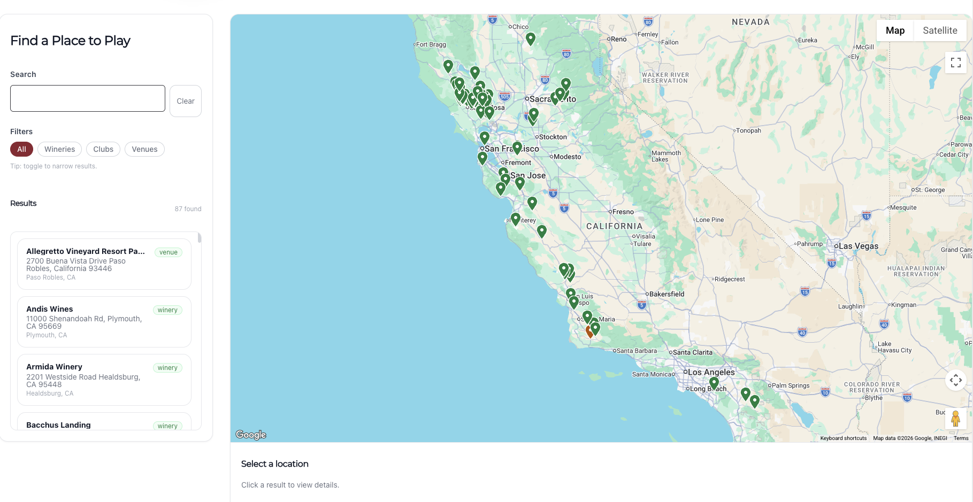The width and height of the screenshot is (973, 502).
Task: Select the Andis Wines result
Action: (104, 321)
